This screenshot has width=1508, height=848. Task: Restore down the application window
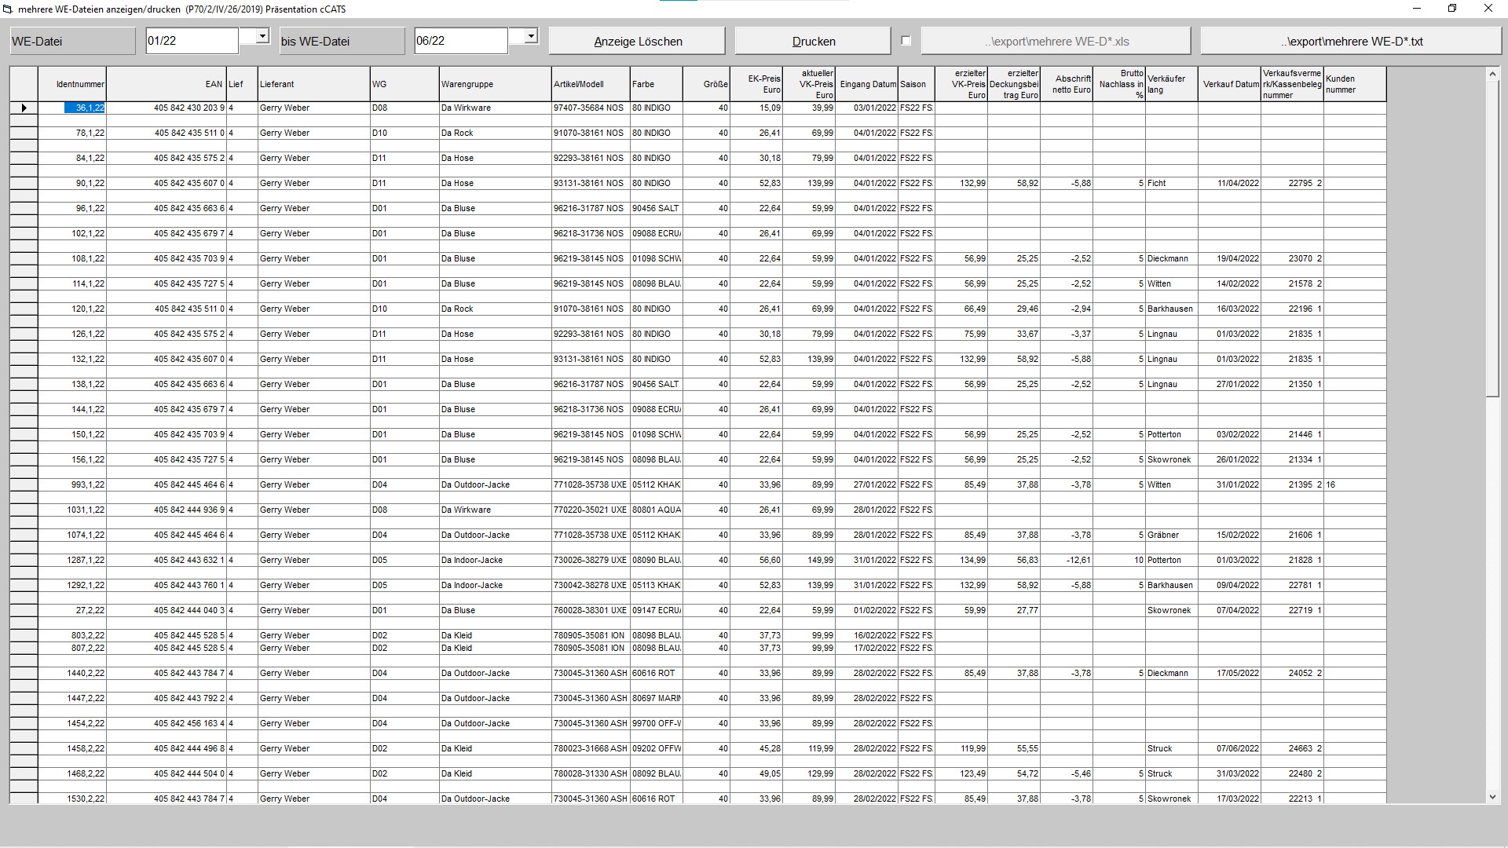coord(1452,9)
